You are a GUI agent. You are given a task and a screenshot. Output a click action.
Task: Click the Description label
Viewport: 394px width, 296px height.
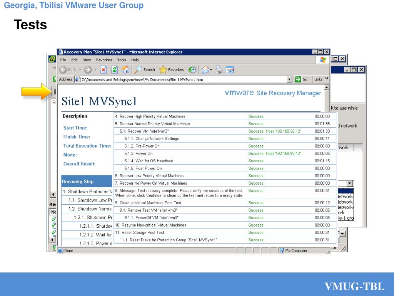pyautogui.click(x=75, y=116)
